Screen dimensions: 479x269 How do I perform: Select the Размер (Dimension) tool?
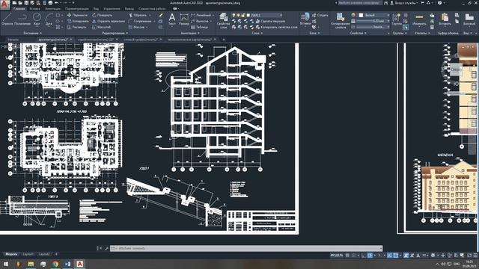184,19
